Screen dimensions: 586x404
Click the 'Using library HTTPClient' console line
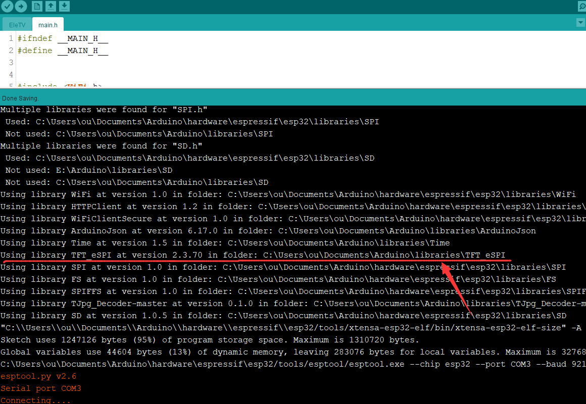point(293,207)
